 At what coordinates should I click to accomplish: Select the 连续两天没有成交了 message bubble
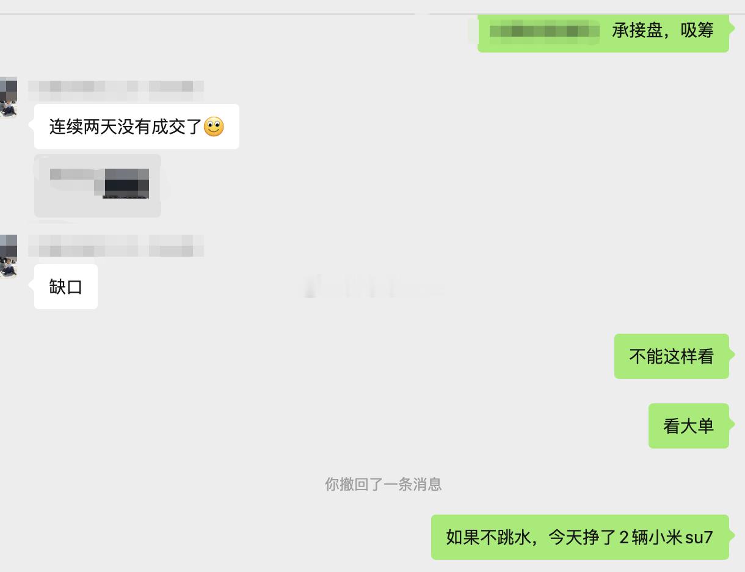pos(137,127)
